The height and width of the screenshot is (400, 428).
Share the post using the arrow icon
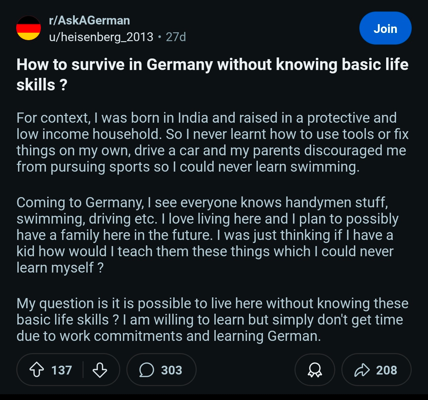[362, 370]
